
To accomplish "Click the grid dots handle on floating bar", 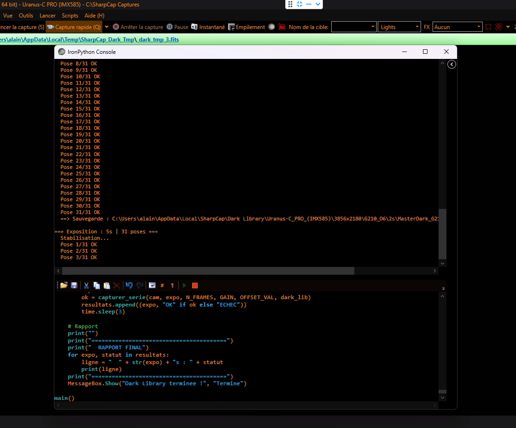I will pyautogui.click(x=290, y=4).
